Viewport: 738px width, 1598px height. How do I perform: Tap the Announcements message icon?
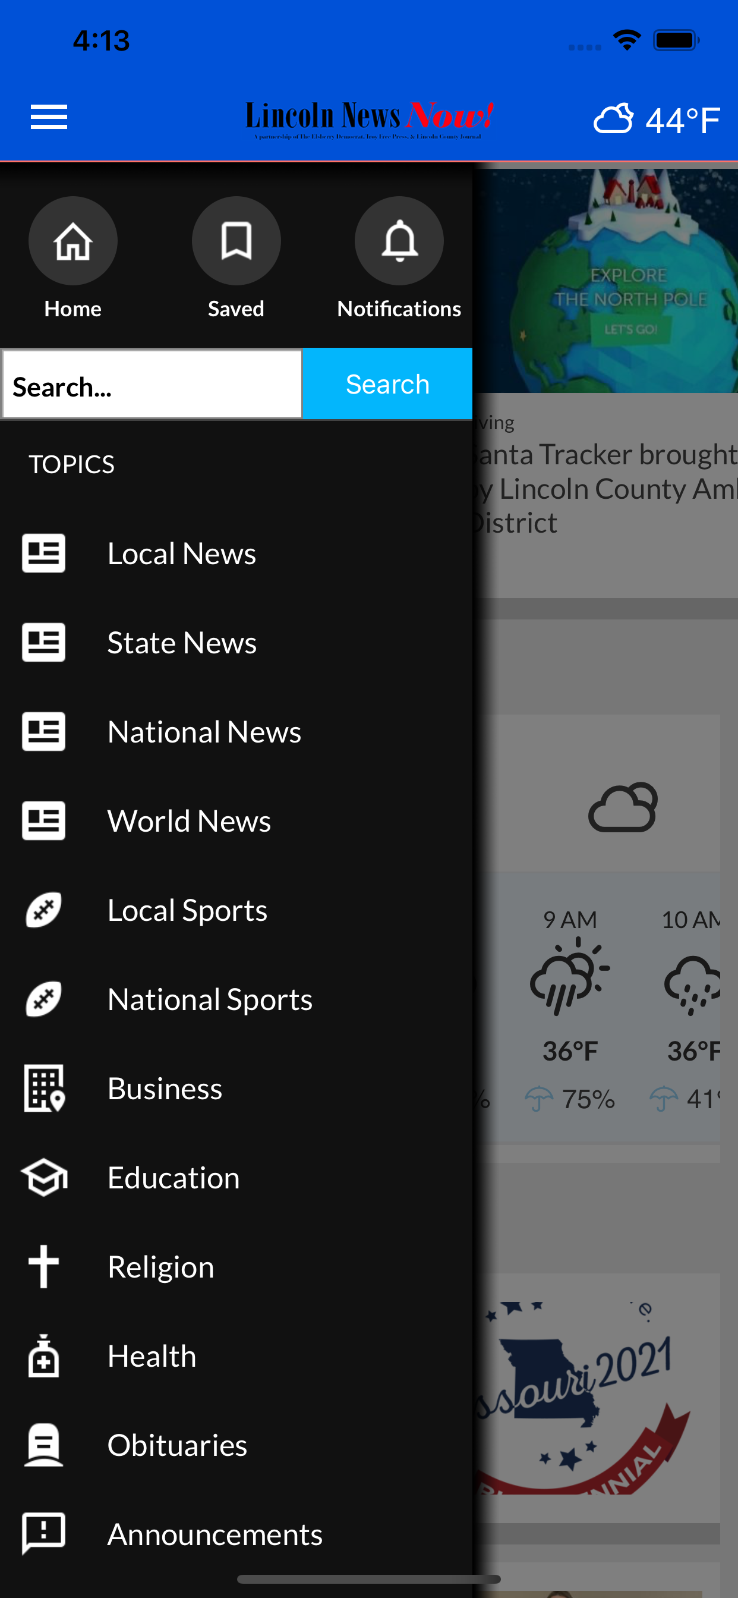pos(43,1534)
